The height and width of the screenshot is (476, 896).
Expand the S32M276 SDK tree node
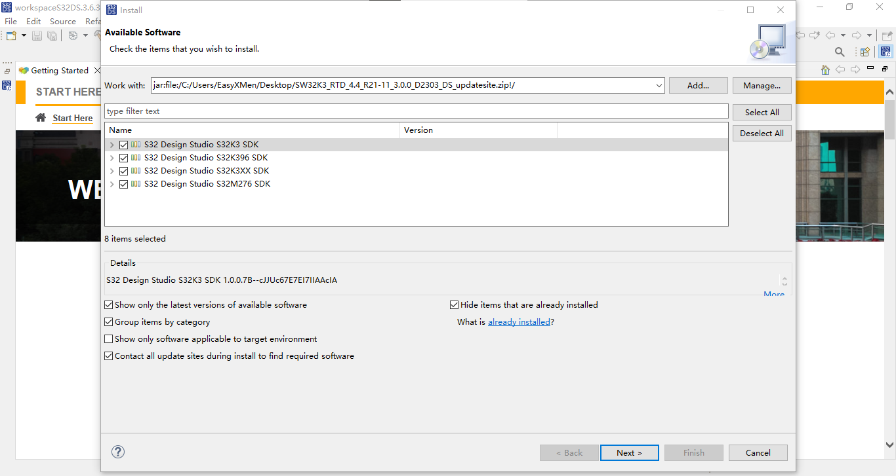(112, 184)
